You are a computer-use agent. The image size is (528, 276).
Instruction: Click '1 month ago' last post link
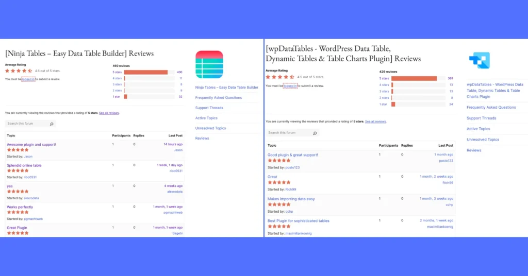coord(444,154)
